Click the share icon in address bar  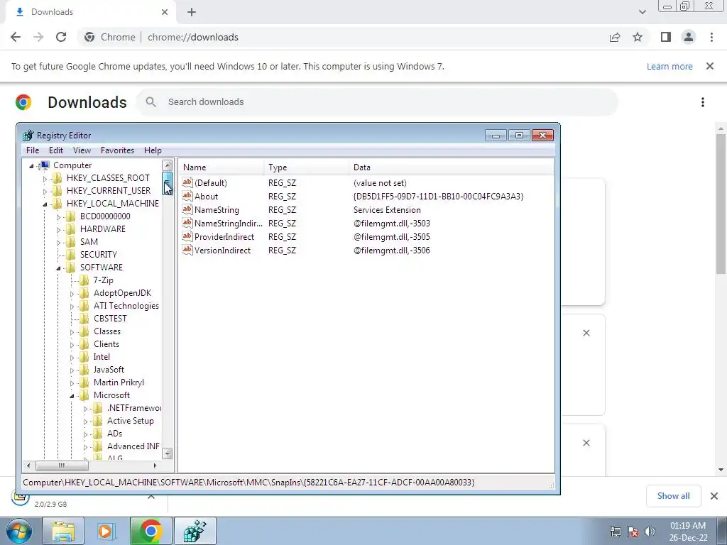(615, 37)
